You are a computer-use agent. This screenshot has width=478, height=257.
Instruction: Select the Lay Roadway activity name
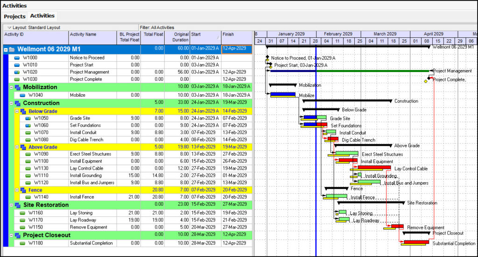(83, 220)
